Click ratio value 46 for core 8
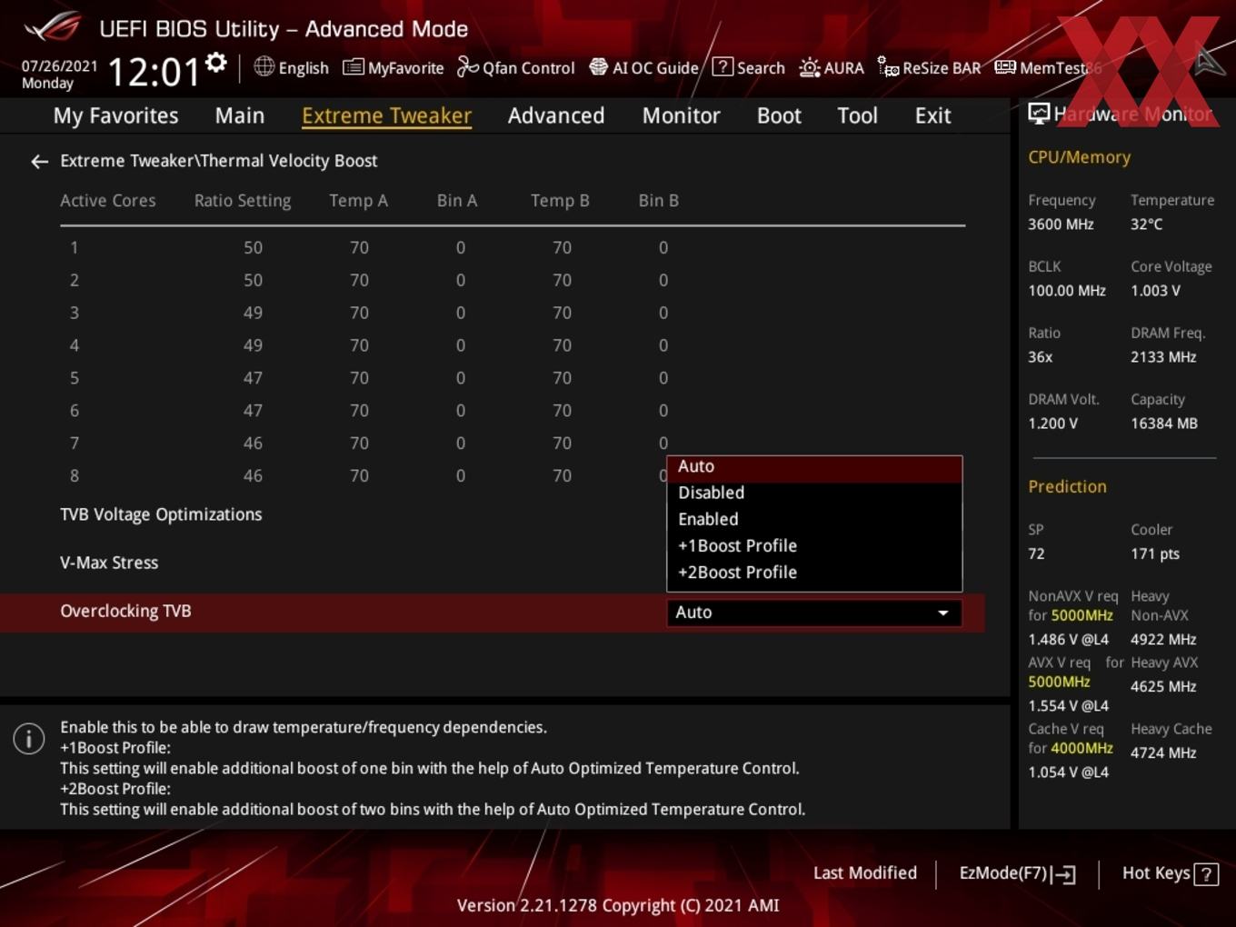1236x927 pixels. [253, 476]
